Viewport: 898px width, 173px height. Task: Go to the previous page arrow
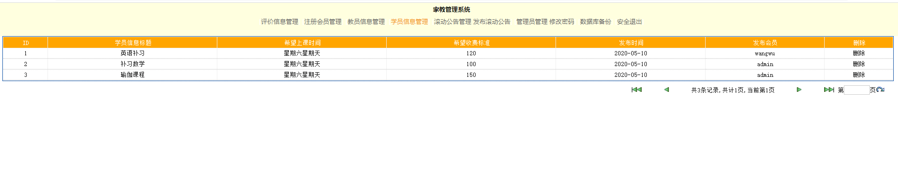[x=667, y=90]
